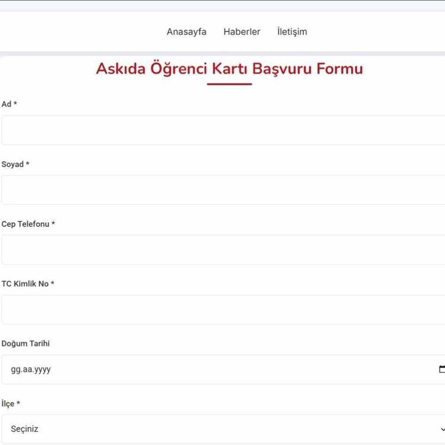Expand the İlçe Seçiniz dropdown
Image resolution: width=445 pixels, height=445 pixels.
coord(223,429)
